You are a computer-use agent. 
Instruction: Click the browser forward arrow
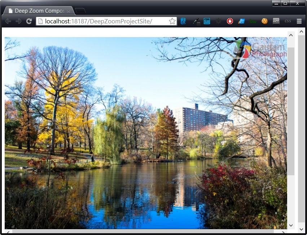(x=19, y=21)
